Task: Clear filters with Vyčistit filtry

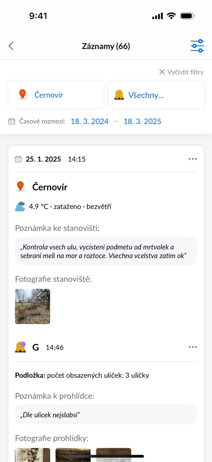Action: point(181,72)
